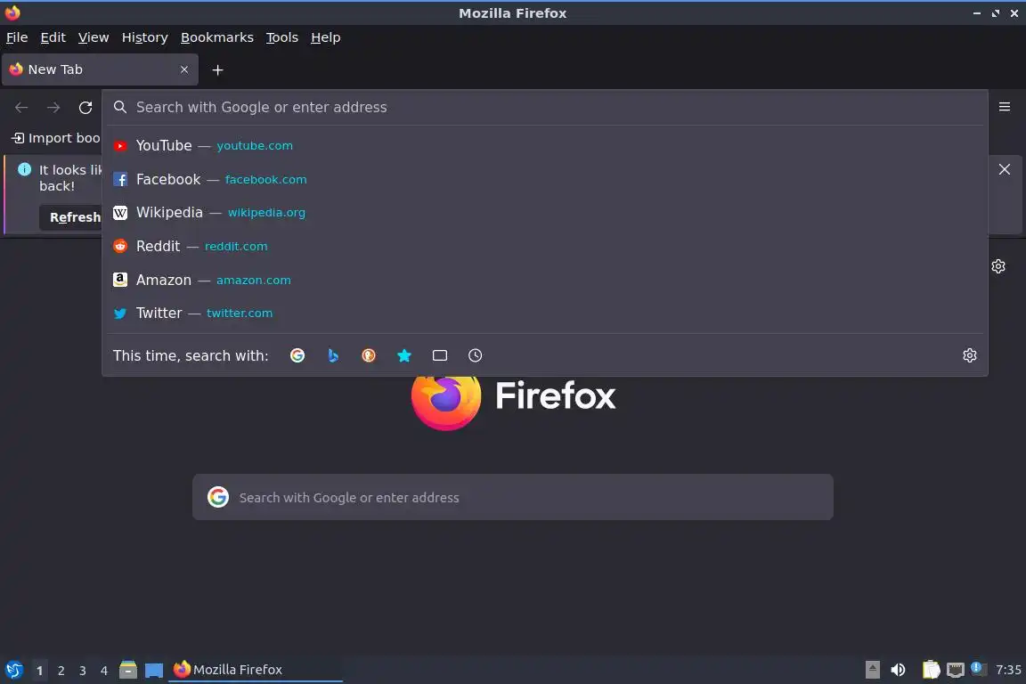
Task: Go forward one page
Action: pyautogui.click(x=53, y=108)
